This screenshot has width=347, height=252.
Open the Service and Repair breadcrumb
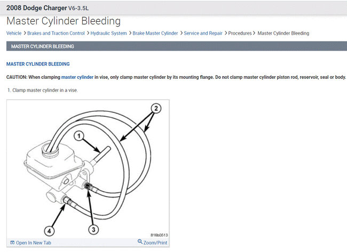pyautogui.click(x=203, y=33)
